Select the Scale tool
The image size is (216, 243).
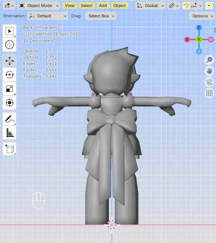[10, 89]
